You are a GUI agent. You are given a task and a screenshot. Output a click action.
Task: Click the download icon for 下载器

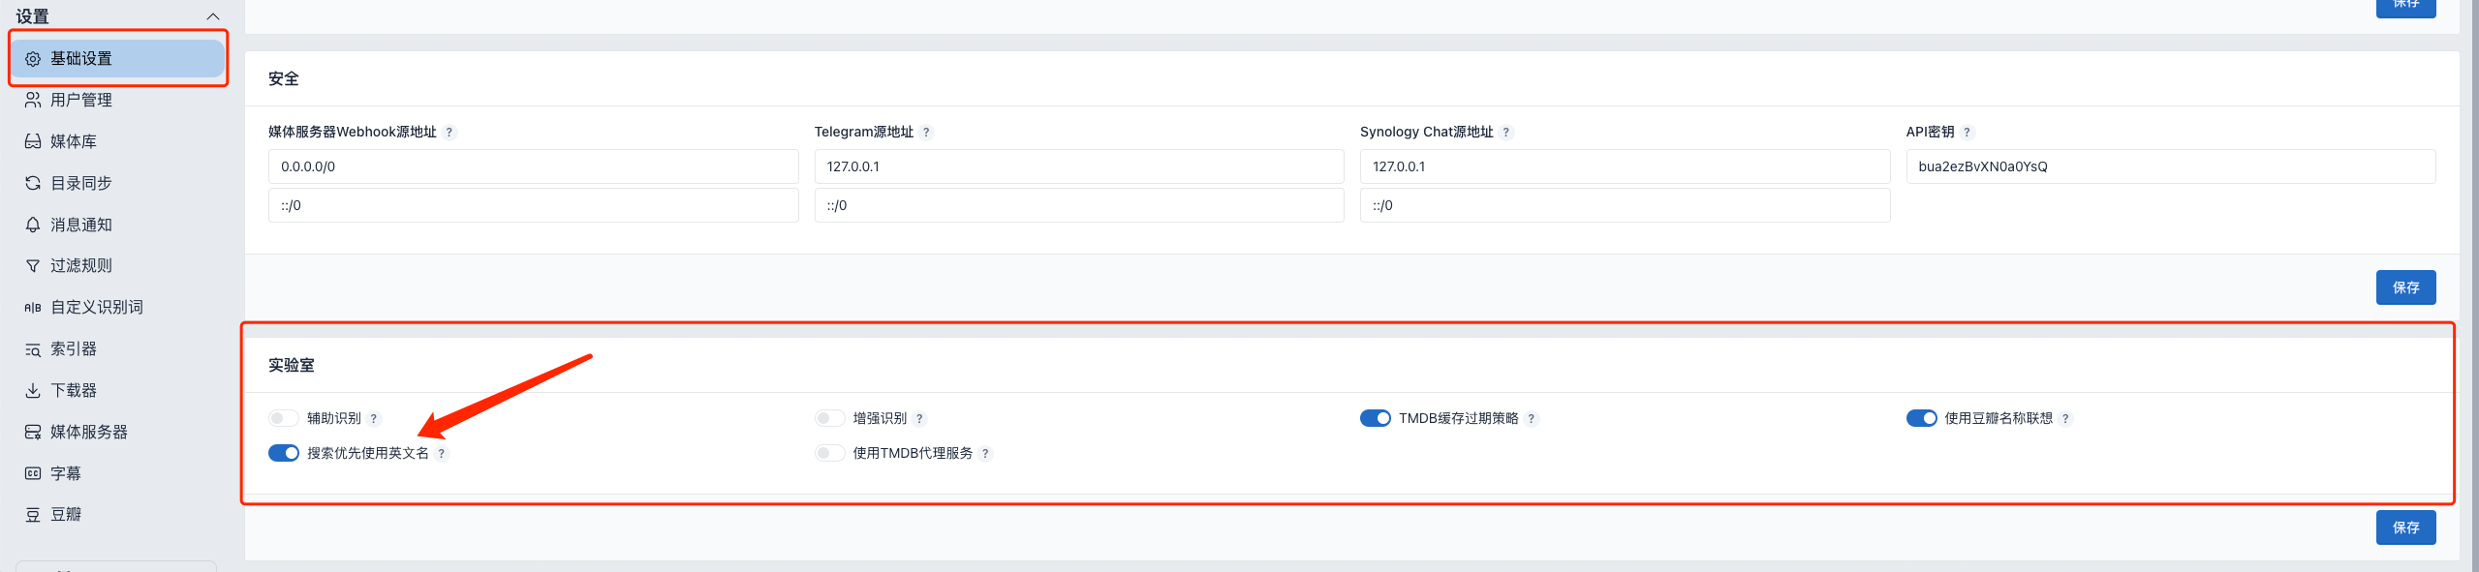33,391
